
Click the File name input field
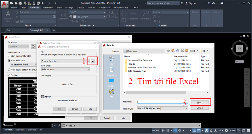click(162, 102)
